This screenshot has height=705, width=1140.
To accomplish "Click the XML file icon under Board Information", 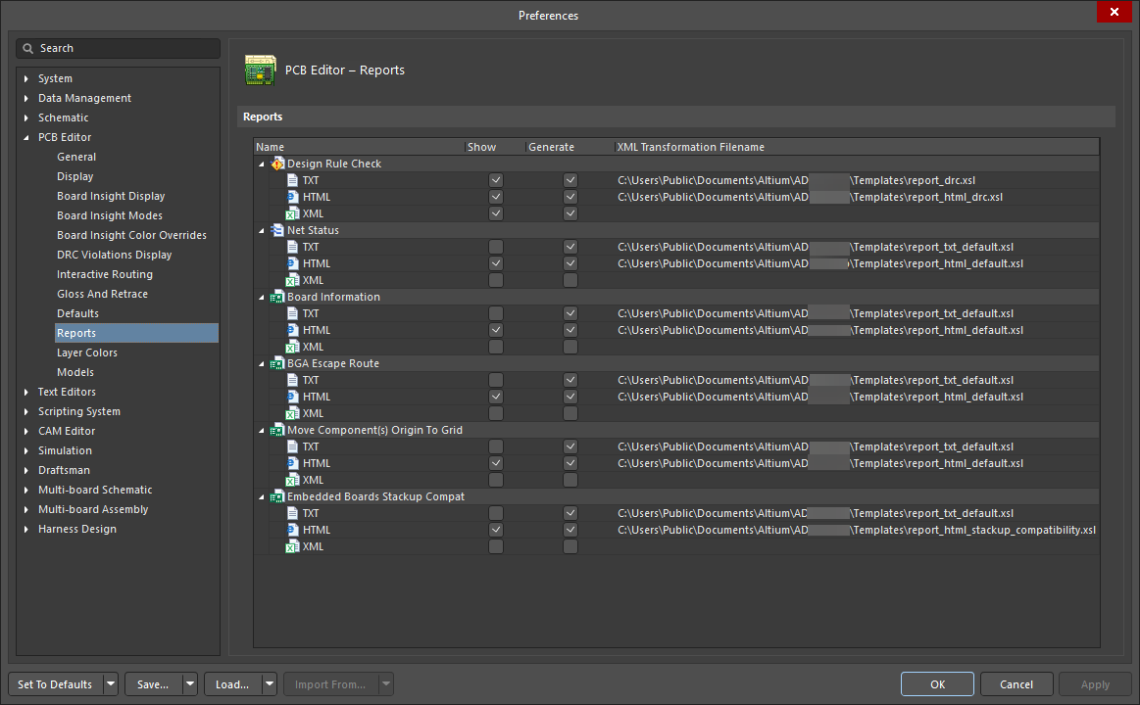I will (292, 346).
